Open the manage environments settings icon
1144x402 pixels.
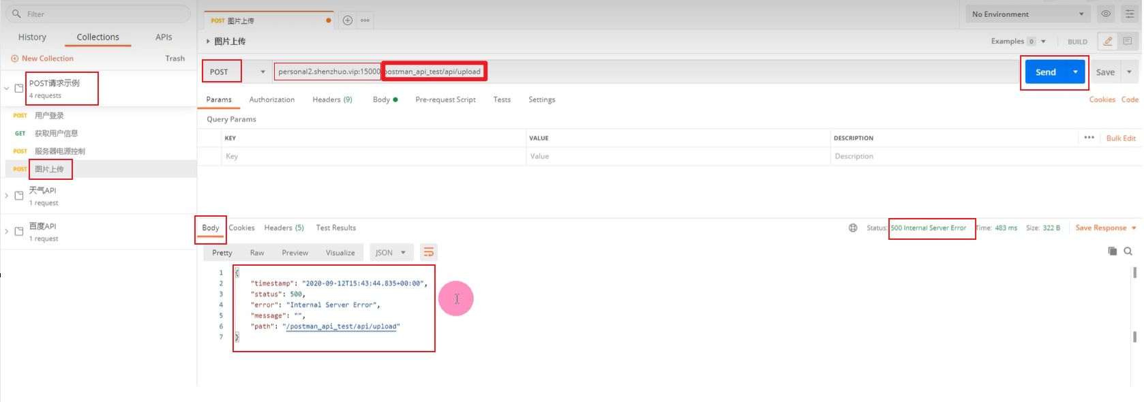pos(1130,14)
